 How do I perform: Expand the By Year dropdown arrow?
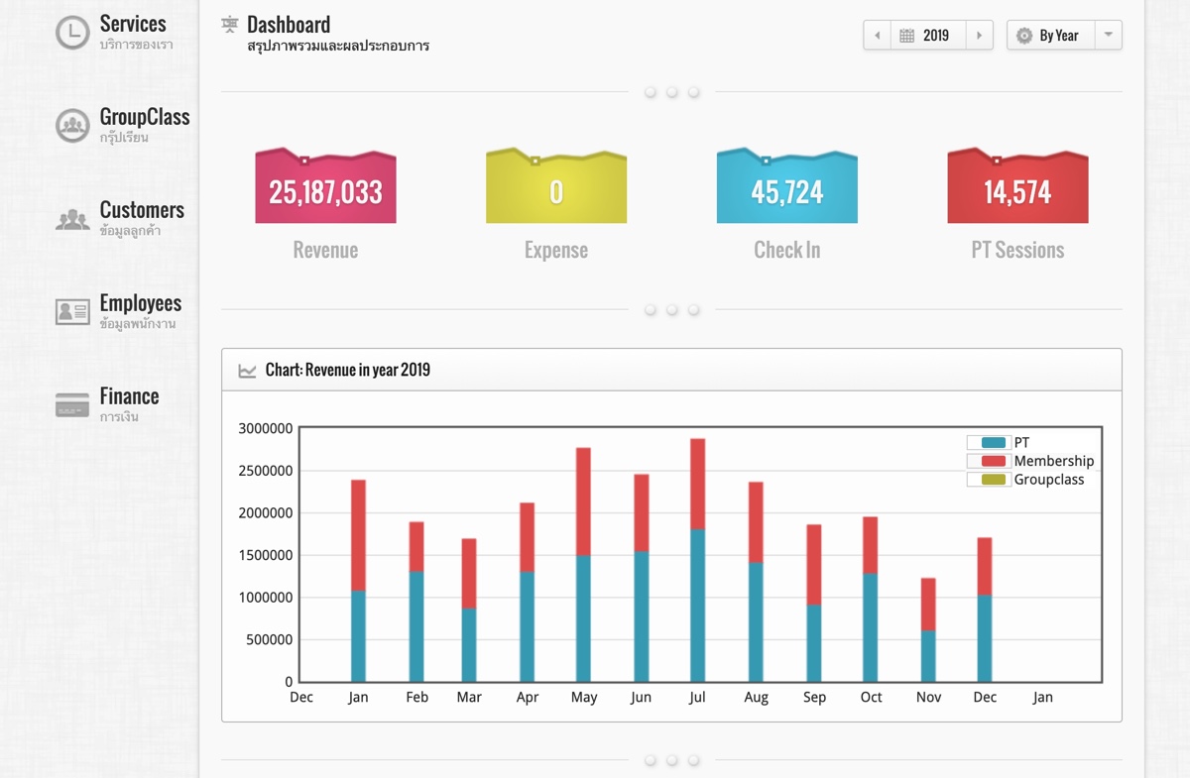pos(1108,36)
